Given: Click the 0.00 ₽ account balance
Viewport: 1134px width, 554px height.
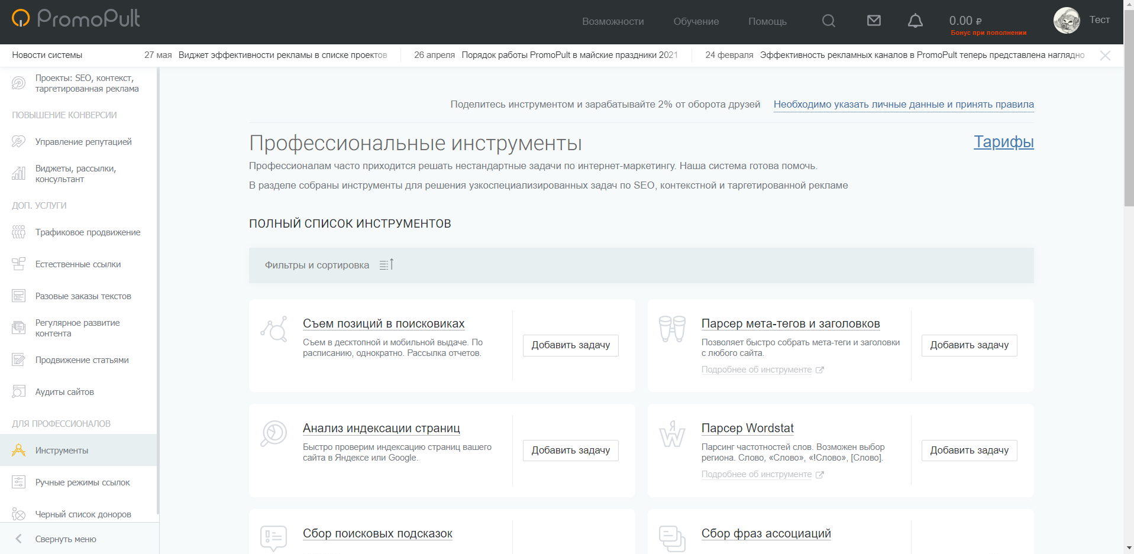Looking at the screenshot, I should click(x=965, y=21).
